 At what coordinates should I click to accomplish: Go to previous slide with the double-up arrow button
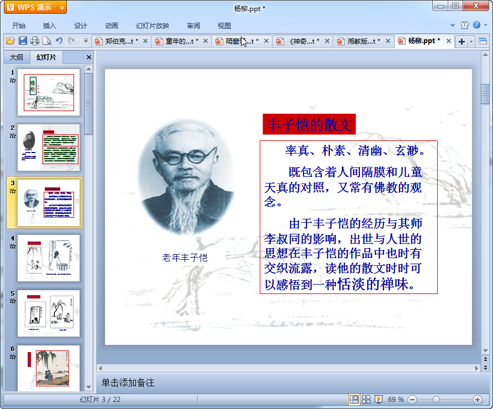pos(485,359)
